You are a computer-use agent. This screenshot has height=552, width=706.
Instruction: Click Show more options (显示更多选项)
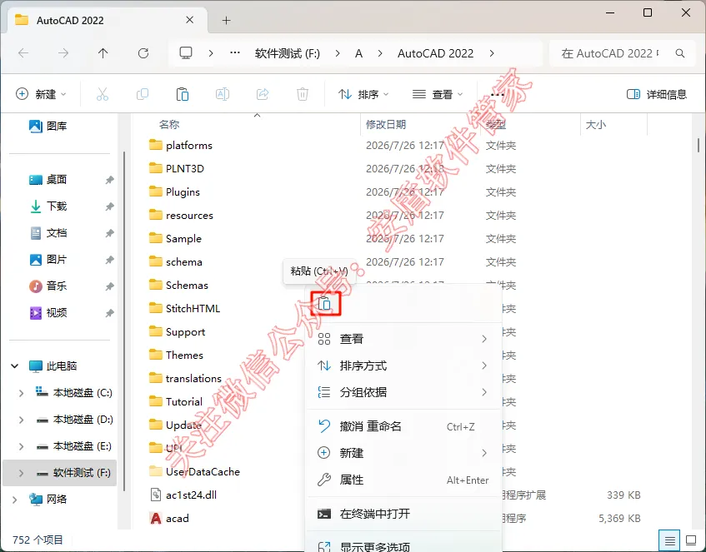click(x=403, y=545)
